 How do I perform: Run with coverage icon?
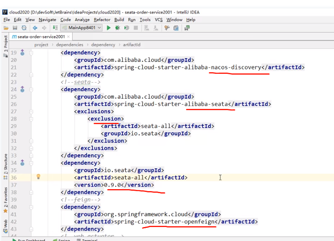click(x=127, y=28)
